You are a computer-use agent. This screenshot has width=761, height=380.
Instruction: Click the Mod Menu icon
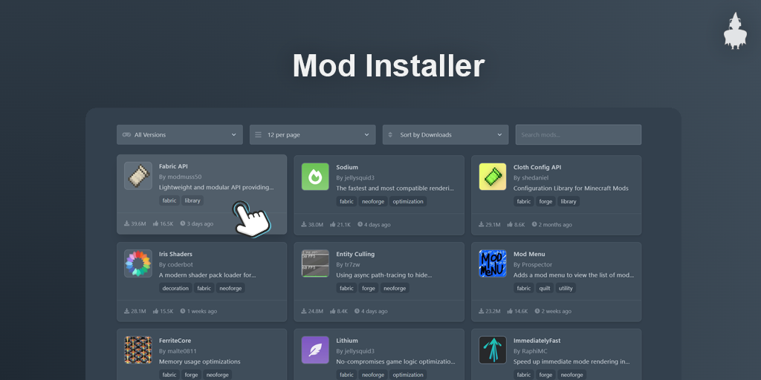(493, 263)
